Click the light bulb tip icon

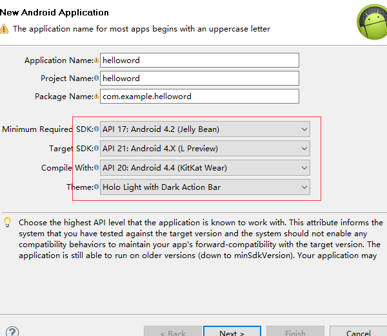[x=7, y=222]
